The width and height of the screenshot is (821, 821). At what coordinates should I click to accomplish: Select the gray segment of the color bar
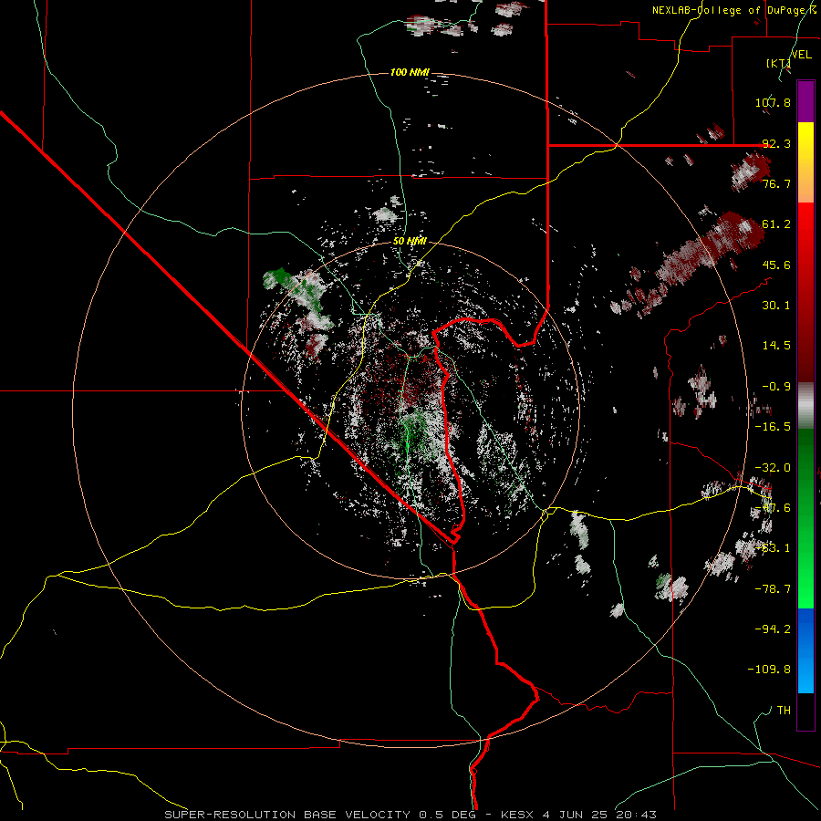[805, 406]
